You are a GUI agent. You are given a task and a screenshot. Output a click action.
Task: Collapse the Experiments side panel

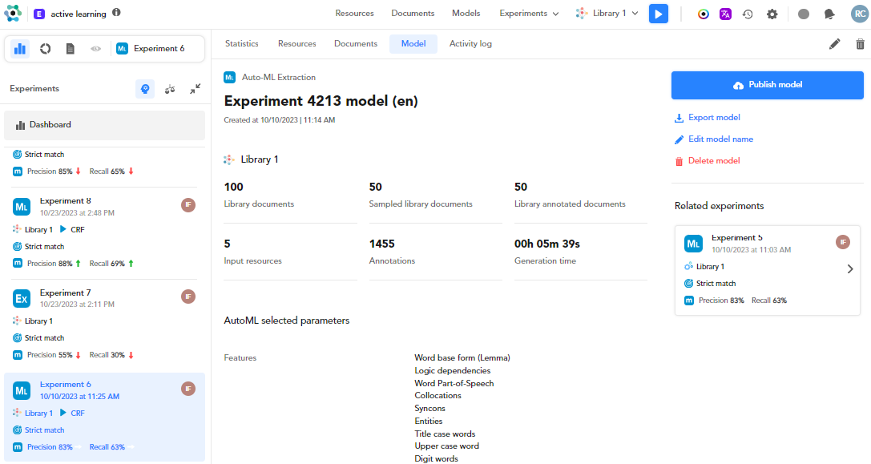point(195,89)
